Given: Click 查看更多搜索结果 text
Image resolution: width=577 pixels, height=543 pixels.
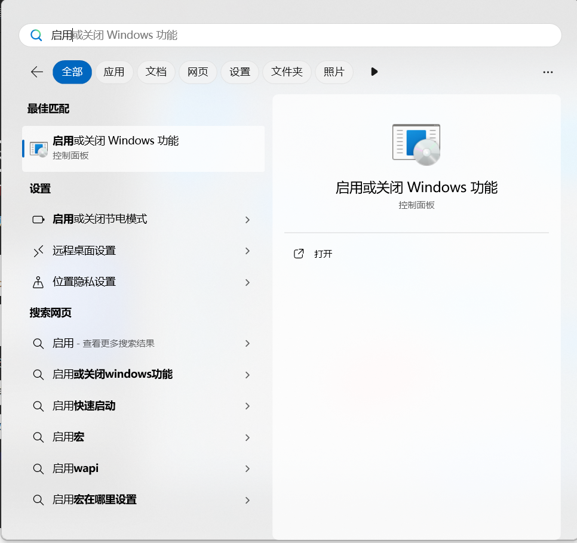Looking at the screenshot, I should [118, 343].
